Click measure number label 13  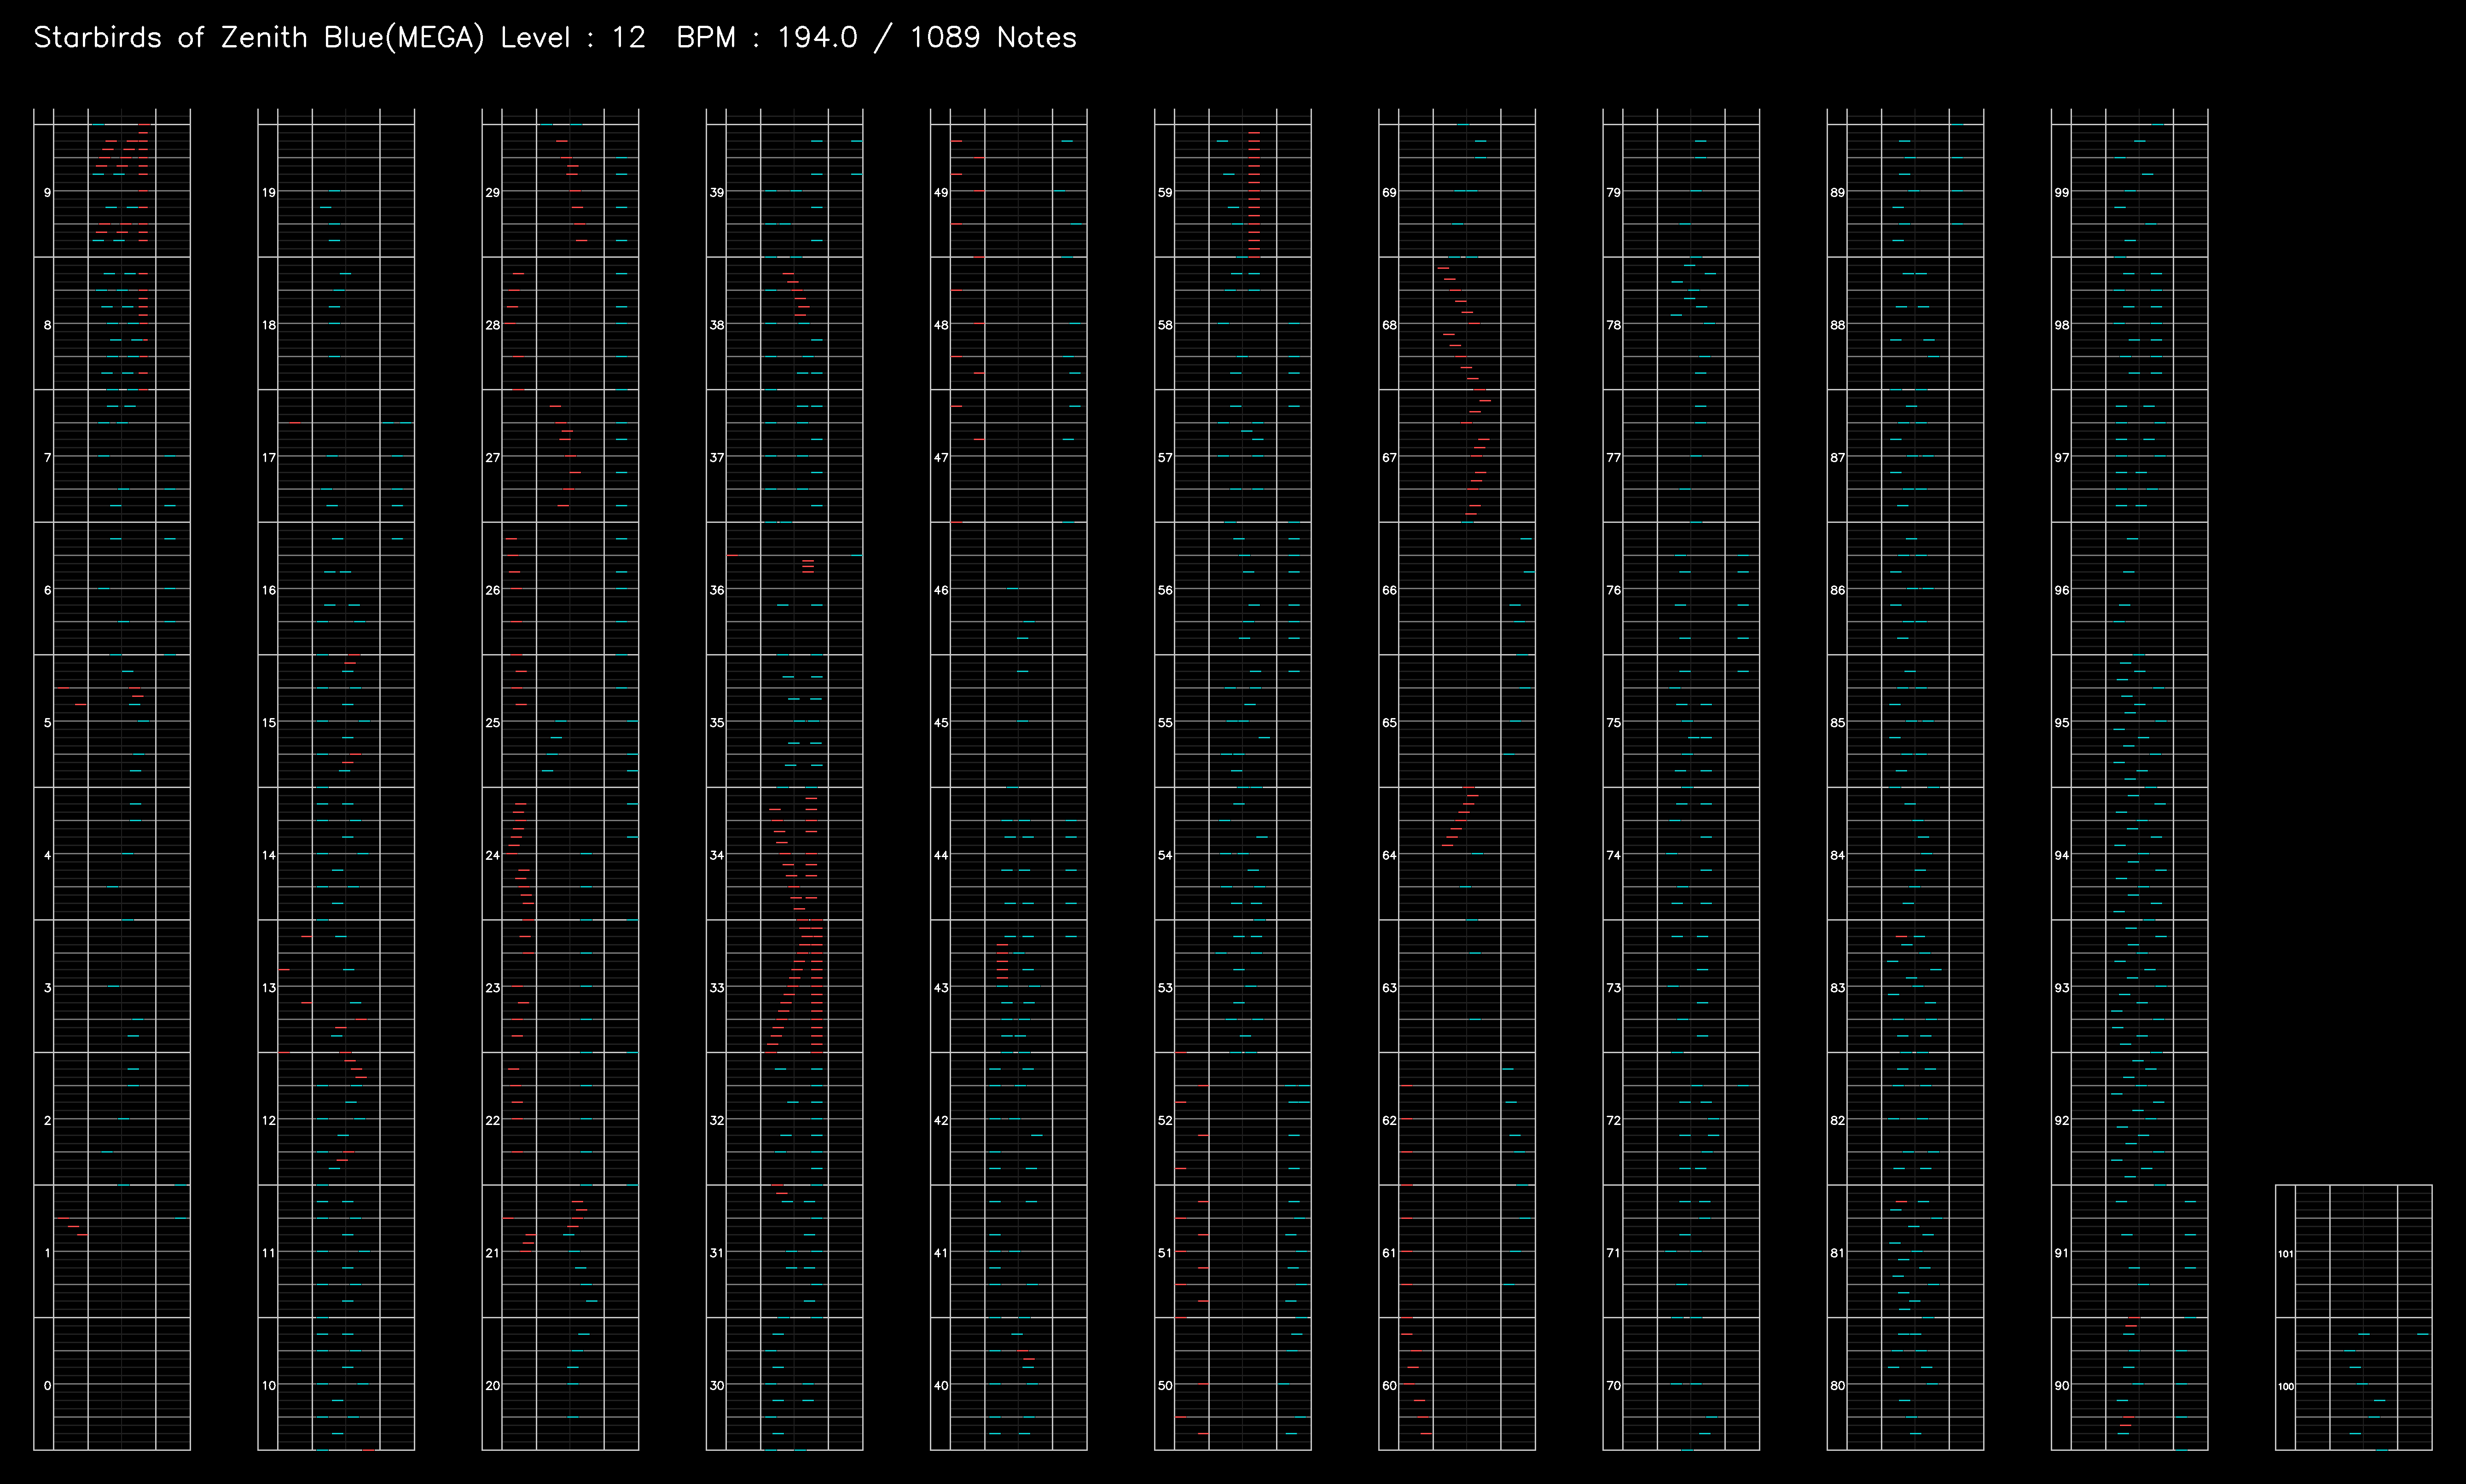click(x=269, y=988)
